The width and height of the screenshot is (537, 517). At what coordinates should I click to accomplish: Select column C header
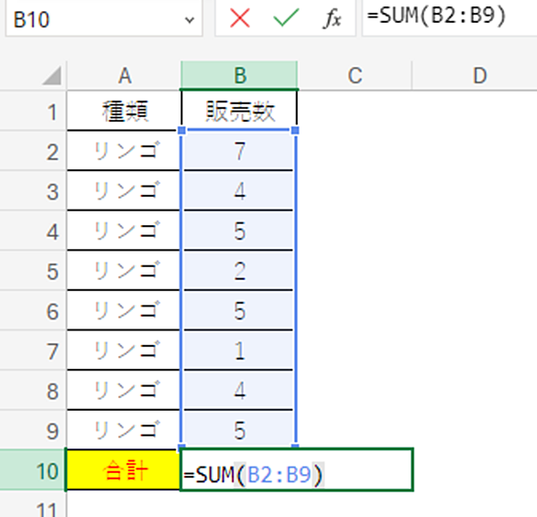tap(355, 76)
